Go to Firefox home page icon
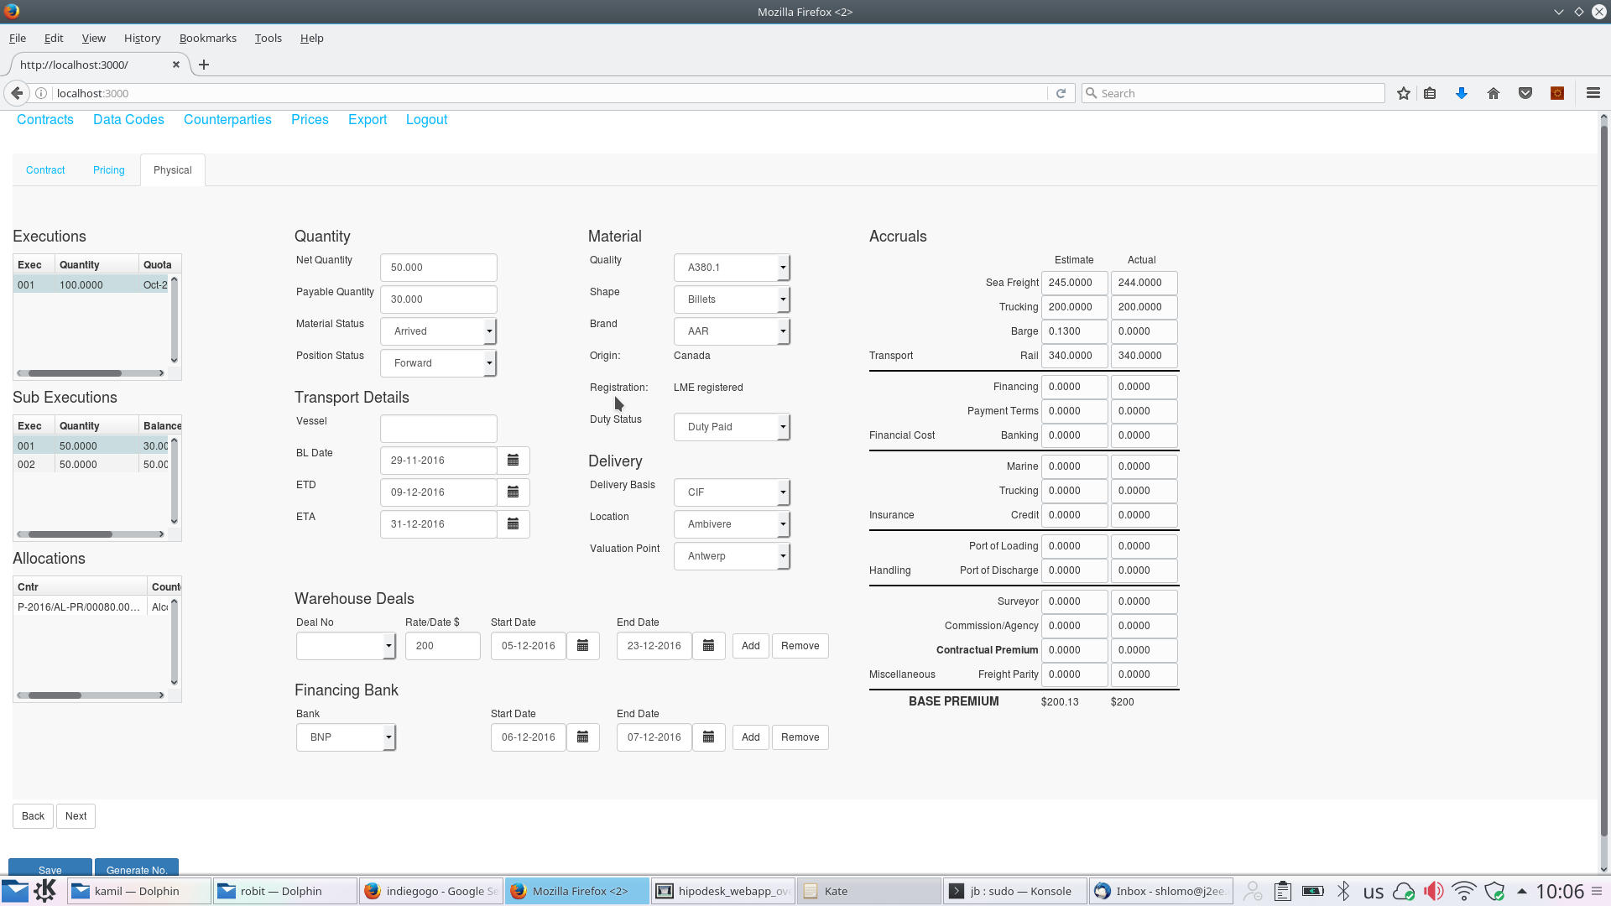This screenshot has width=1611, height=906. tap(1493, 93)
